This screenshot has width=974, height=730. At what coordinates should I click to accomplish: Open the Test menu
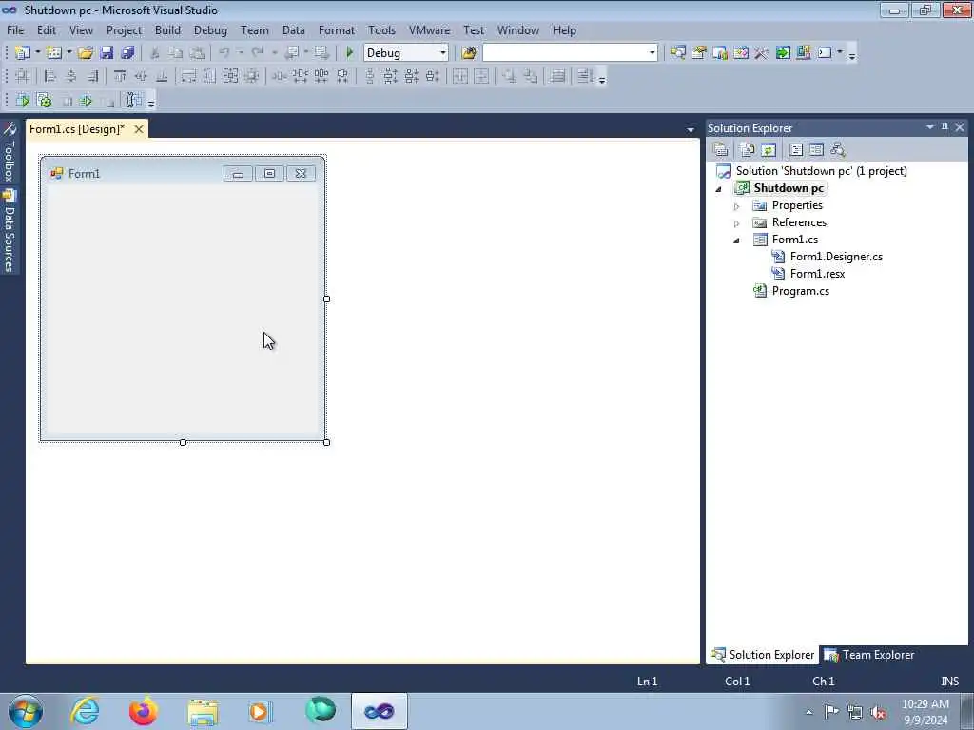pos(474,29)
